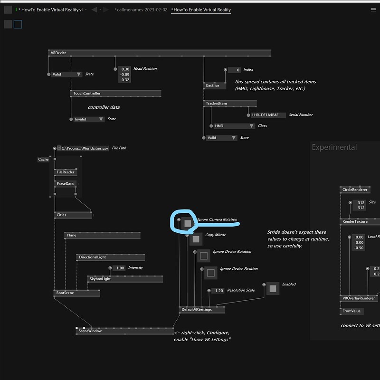380x380 pixels.
Task: Select the HowTo Enable Virtual Reality tab
Action: pos(201,9)
